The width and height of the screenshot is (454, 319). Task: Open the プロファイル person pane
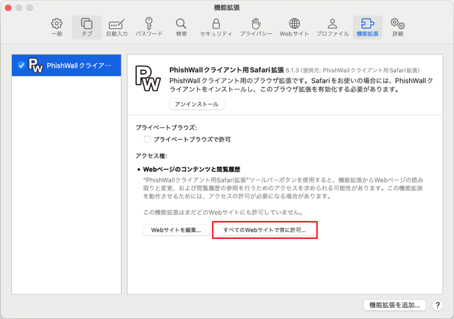click(x=332, y=28)
